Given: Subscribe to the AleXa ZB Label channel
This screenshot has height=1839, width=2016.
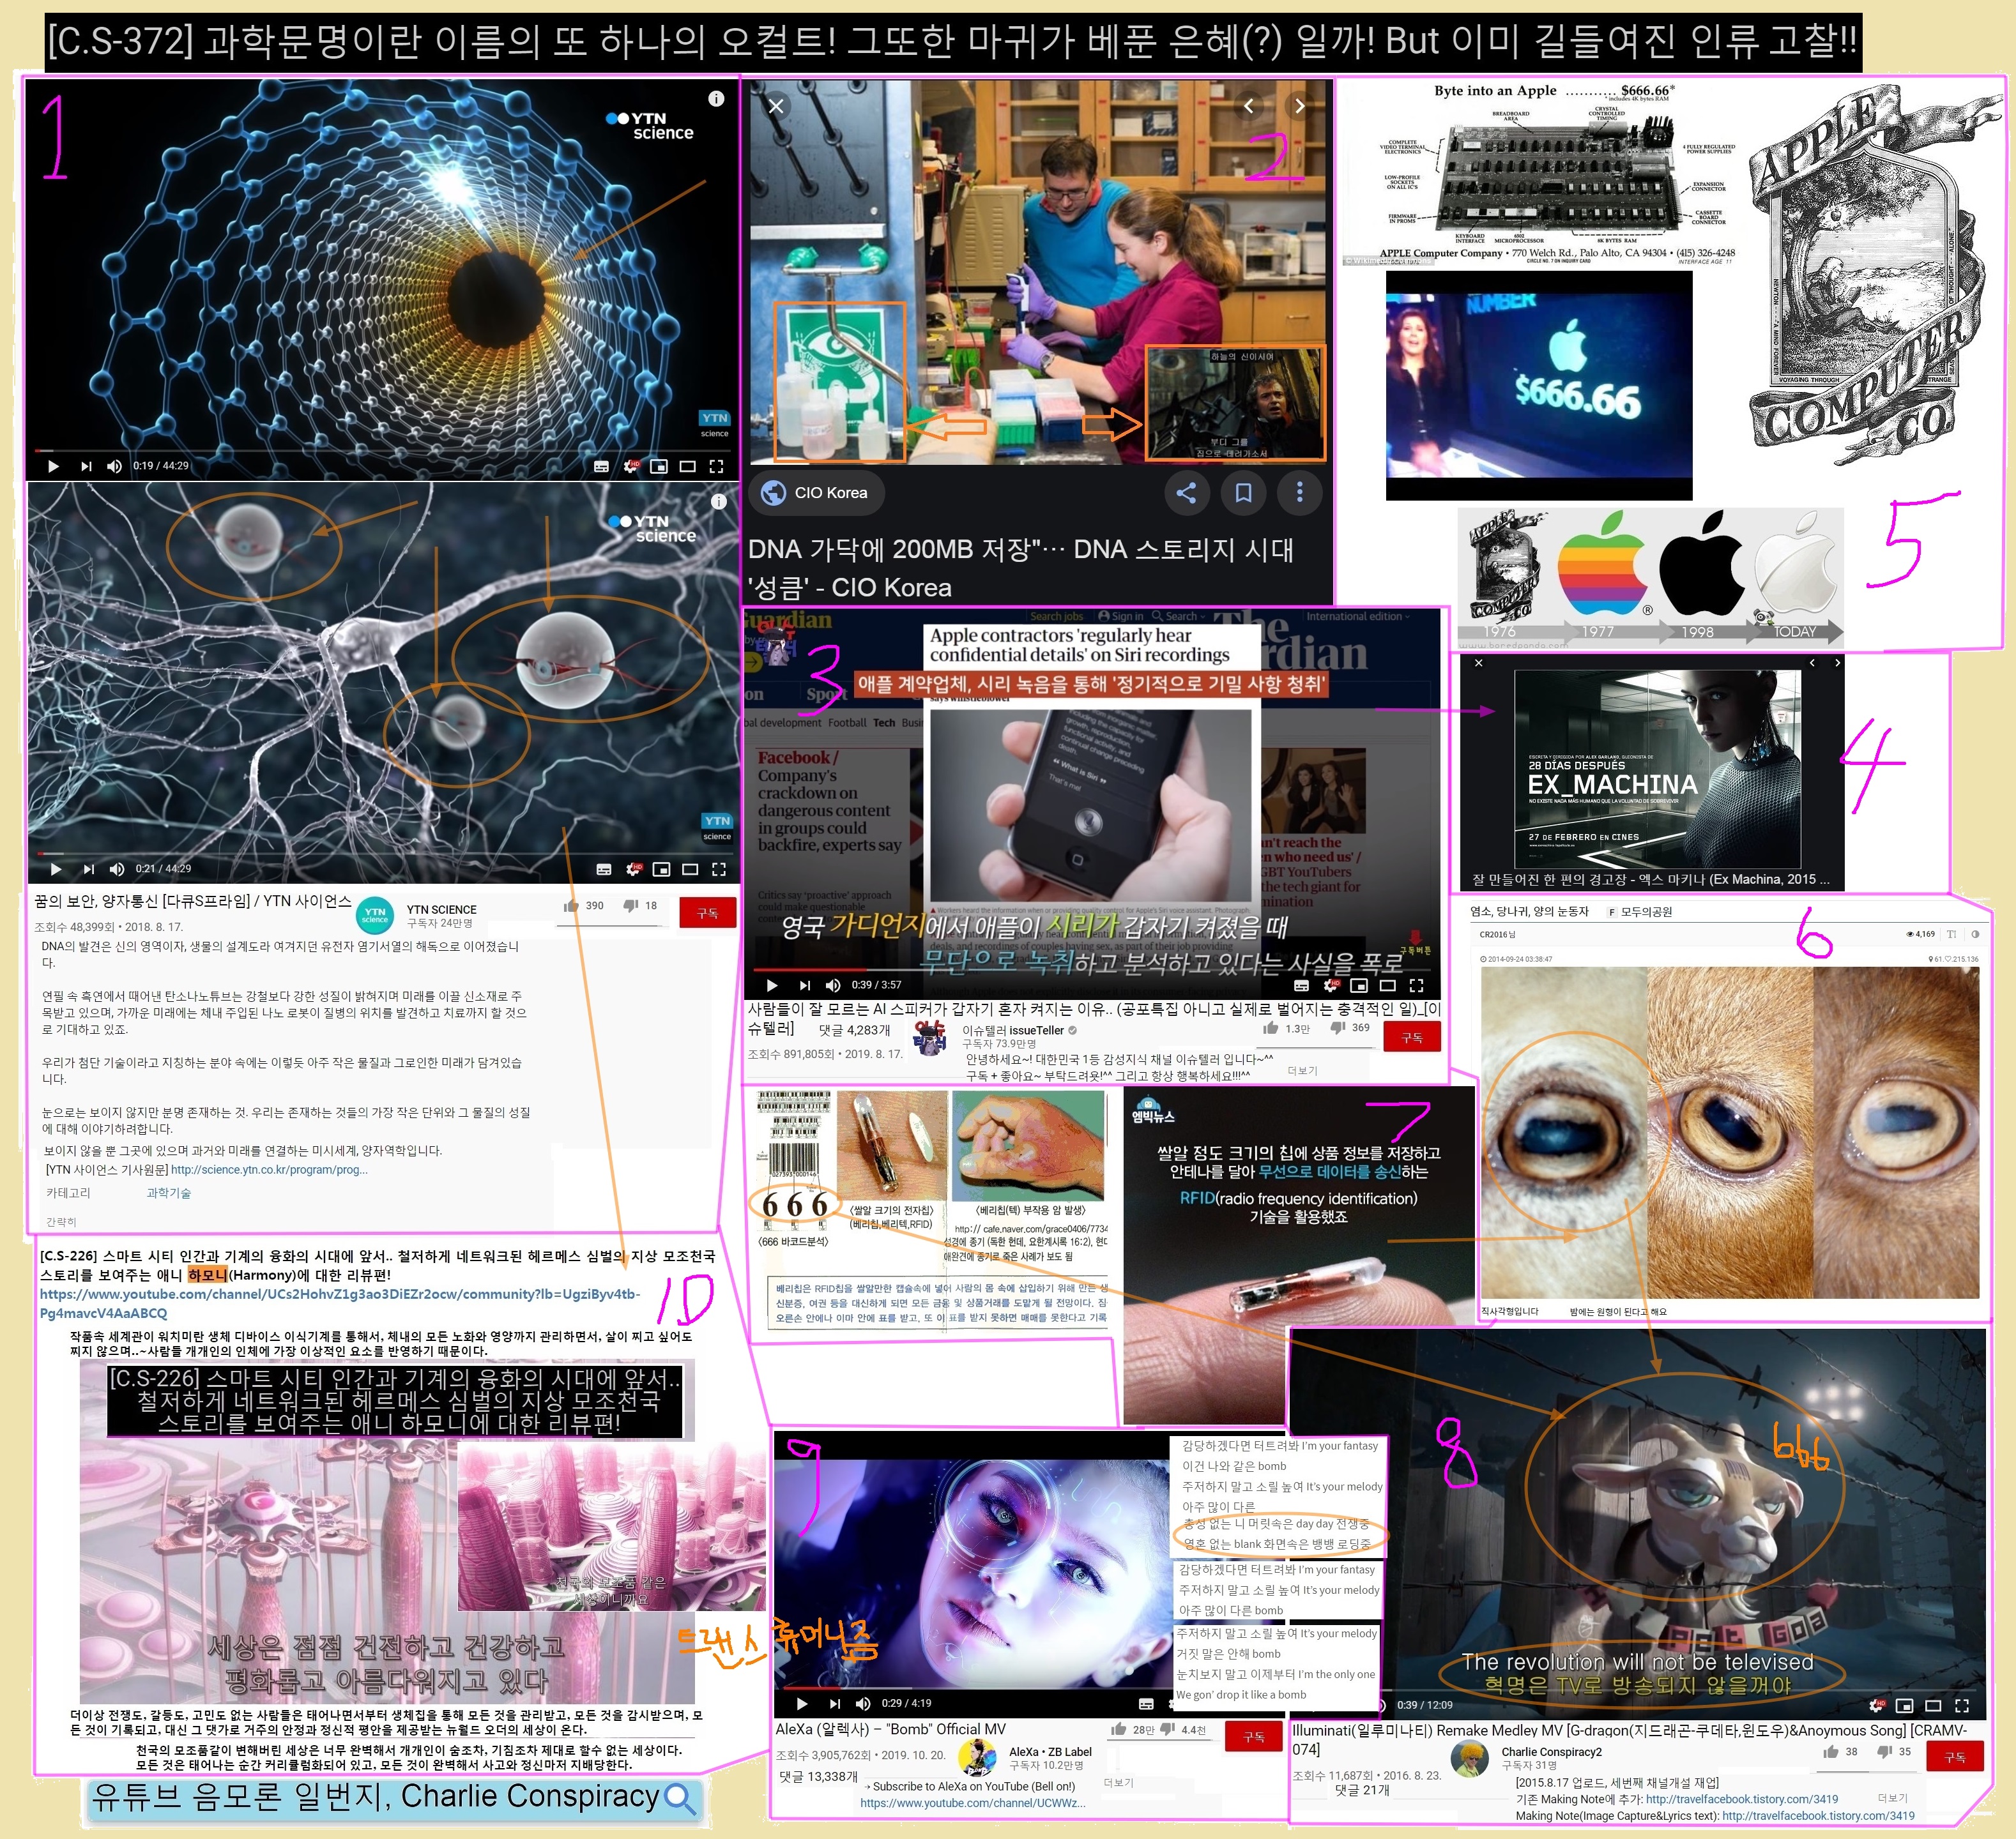Looking at the screenshot, I should click(x=1253, y=1736).
